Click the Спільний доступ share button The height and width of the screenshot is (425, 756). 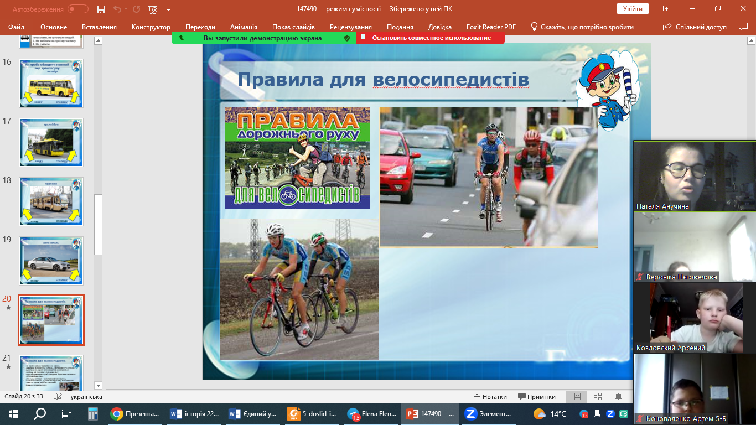pyautogui.click(x=695, y=27)
